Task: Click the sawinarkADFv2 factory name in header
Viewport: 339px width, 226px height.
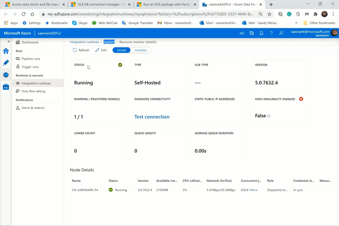Action: click(x=49, y=33)
